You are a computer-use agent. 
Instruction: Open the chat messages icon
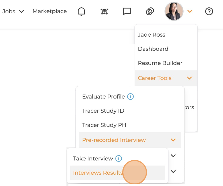pos(127,12)
